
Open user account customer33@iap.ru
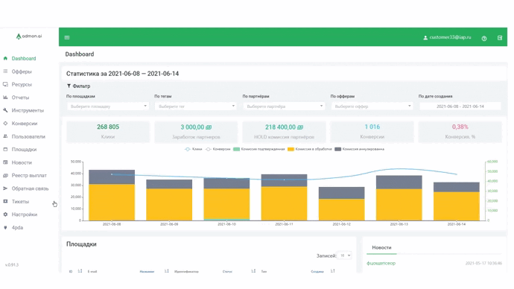[447, 37]
